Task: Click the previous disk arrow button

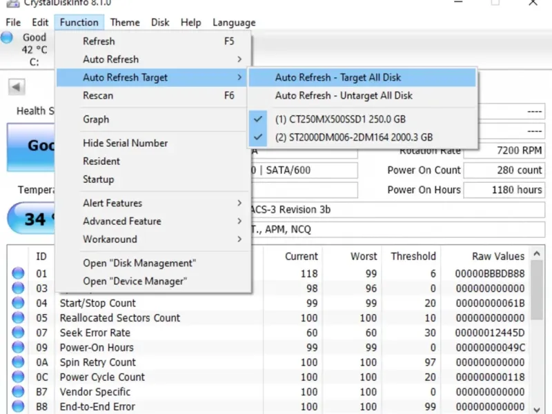Action: coord(17,87)
